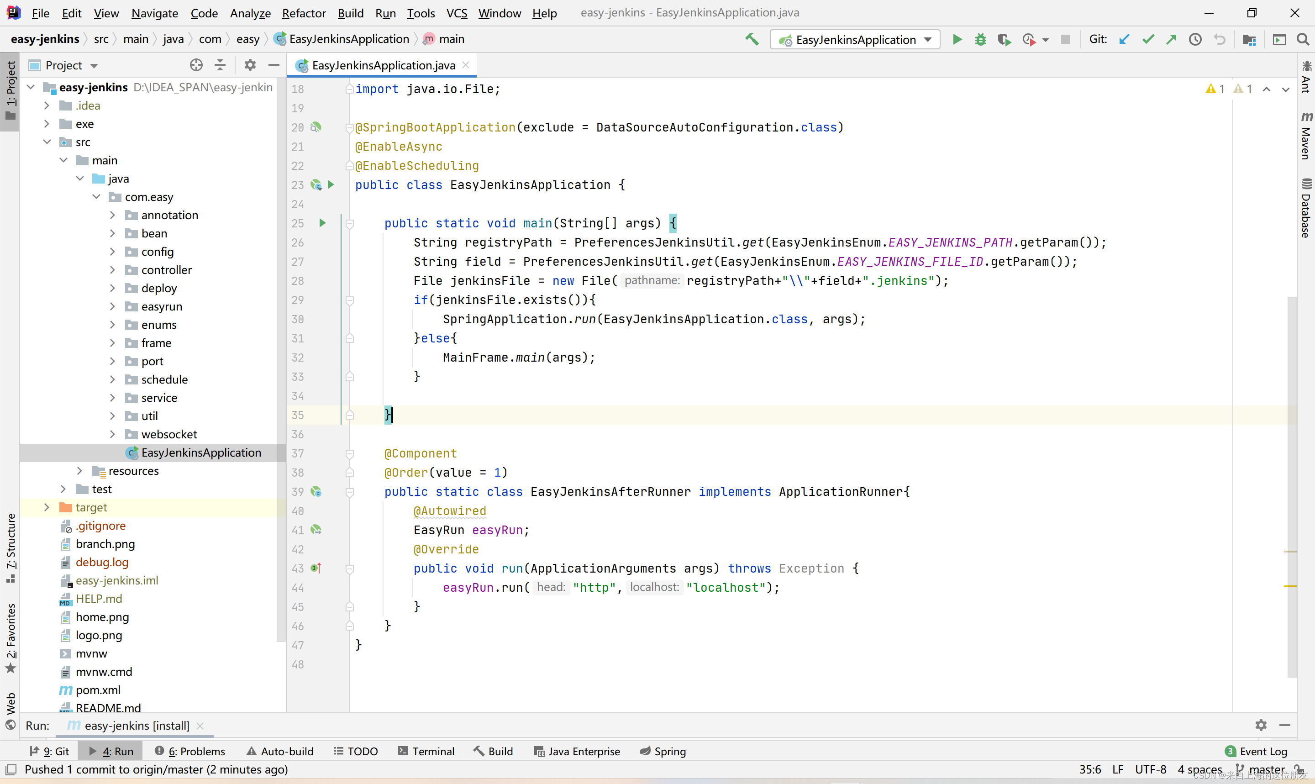Toggle the easy-jenkins run configuration dropdown
The width and height of the screenshot is (1315, 784).
pos(928,39)
